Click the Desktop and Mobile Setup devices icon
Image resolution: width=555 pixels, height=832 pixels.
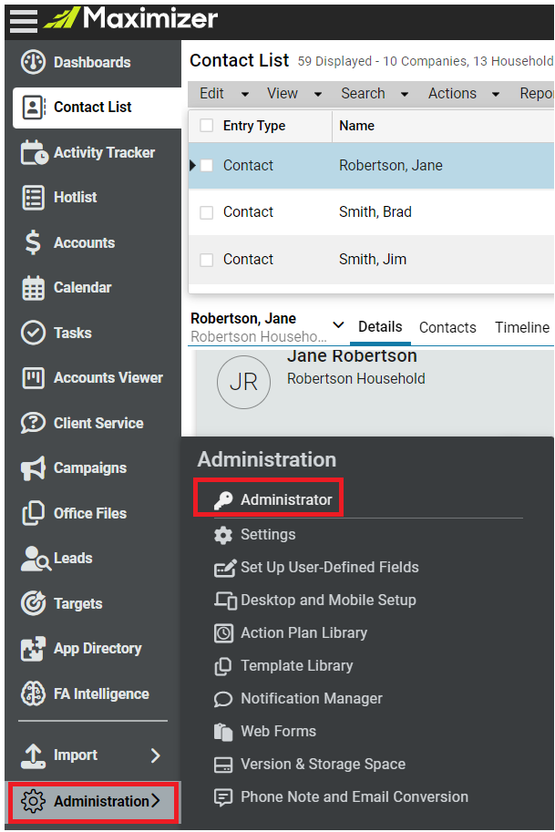[225, 601]
